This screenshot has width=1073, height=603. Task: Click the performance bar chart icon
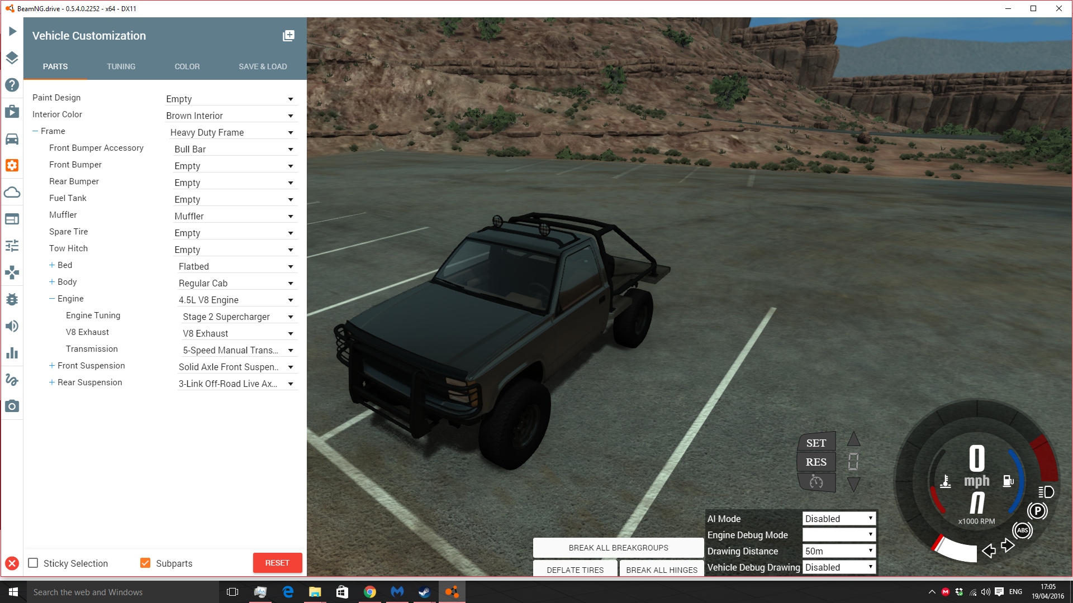tap(12, 353)
